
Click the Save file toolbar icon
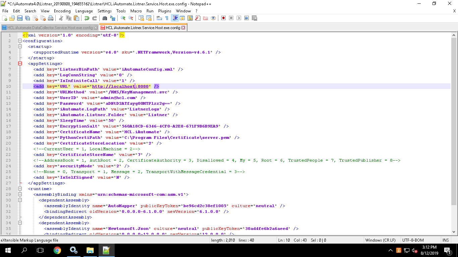coord(19,18)
